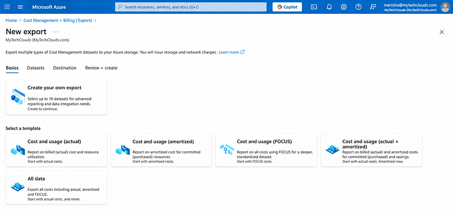
Task: Open the portal settings gear
Action: pos(344,7)
